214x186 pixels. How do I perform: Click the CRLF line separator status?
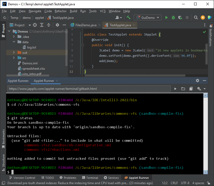coord(174,183)
